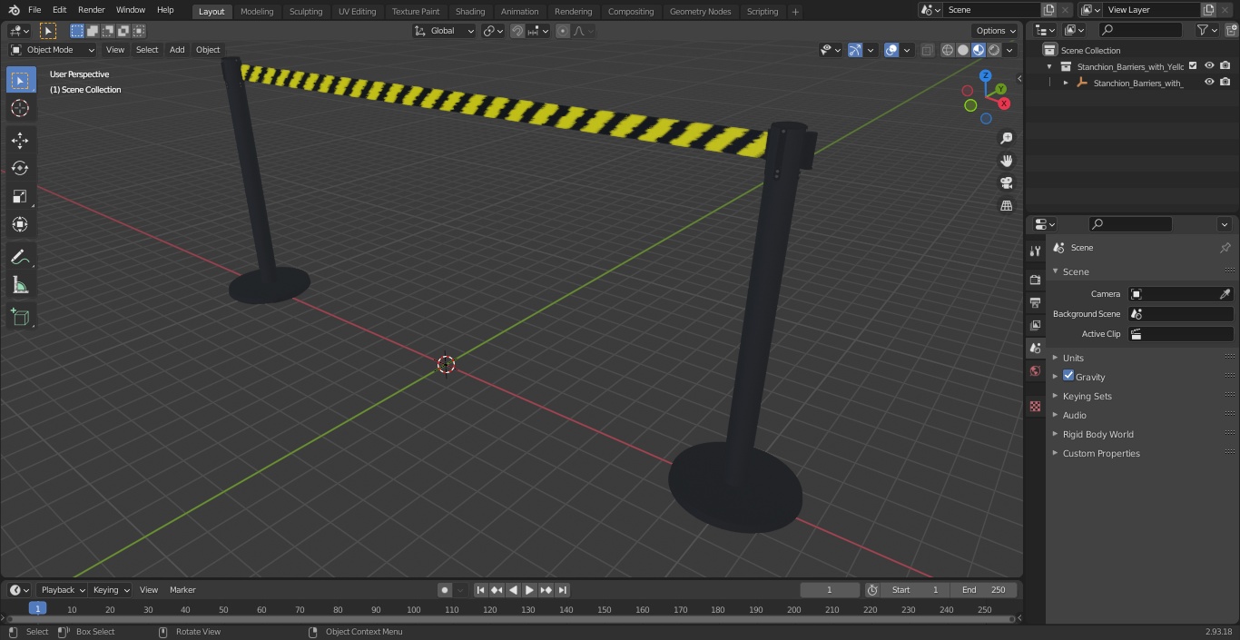Image resolution: width=1240 pixels, height=640 pixels.
Task: Open the Tool properties tab
Action: tap(1035, 251)
